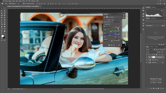Select the Clone Stamp tool
Viewport: 166px width, 93px height.
click(x=5, y=20)
